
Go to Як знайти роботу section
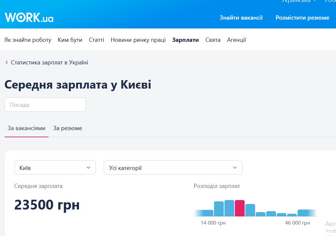point(28,40)
